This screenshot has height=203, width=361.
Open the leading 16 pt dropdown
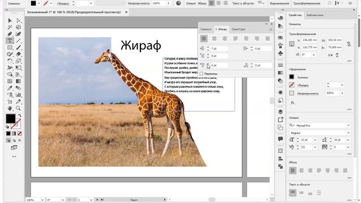349,140
